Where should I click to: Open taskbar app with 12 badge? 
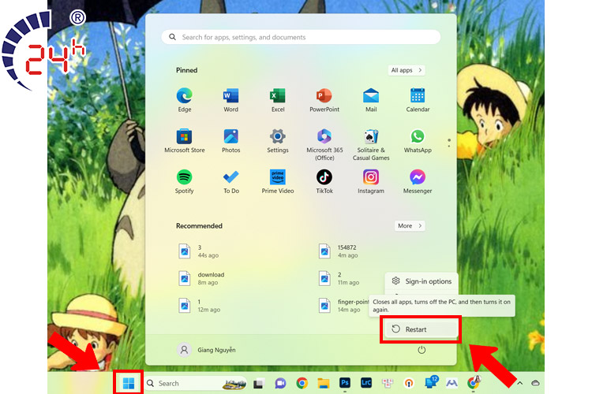click(x=431, y=382)
